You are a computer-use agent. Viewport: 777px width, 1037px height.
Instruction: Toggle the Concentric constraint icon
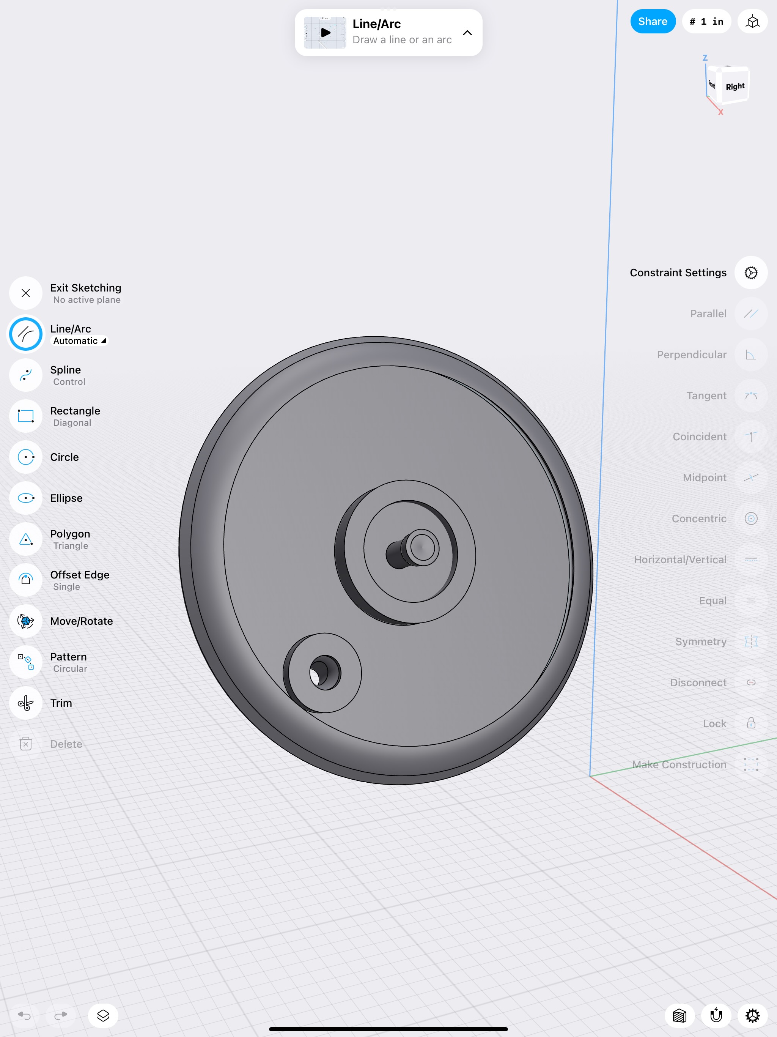(x=751, y=518)
